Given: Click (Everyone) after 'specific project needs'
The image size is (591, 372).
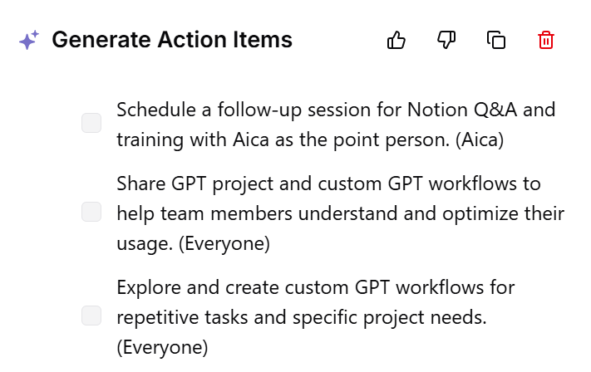Looking at the screenshot, I should pyautogui.click(x=162, y=346).
